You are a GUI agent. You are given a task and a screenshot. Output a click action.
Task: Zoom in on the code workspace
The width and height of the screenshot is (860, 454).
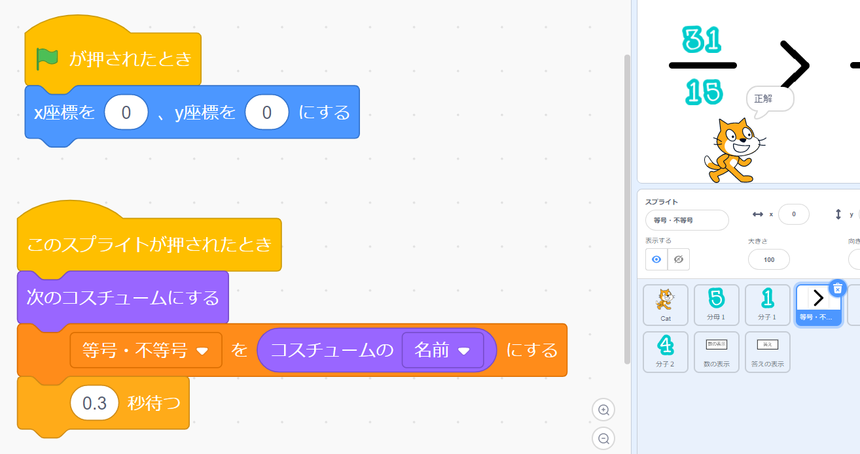603,410
